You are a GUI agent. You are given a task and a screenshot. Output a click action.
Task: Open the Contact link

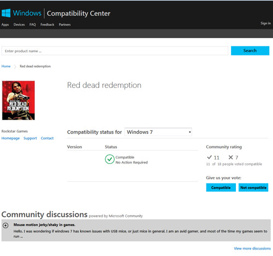(47, 138)
